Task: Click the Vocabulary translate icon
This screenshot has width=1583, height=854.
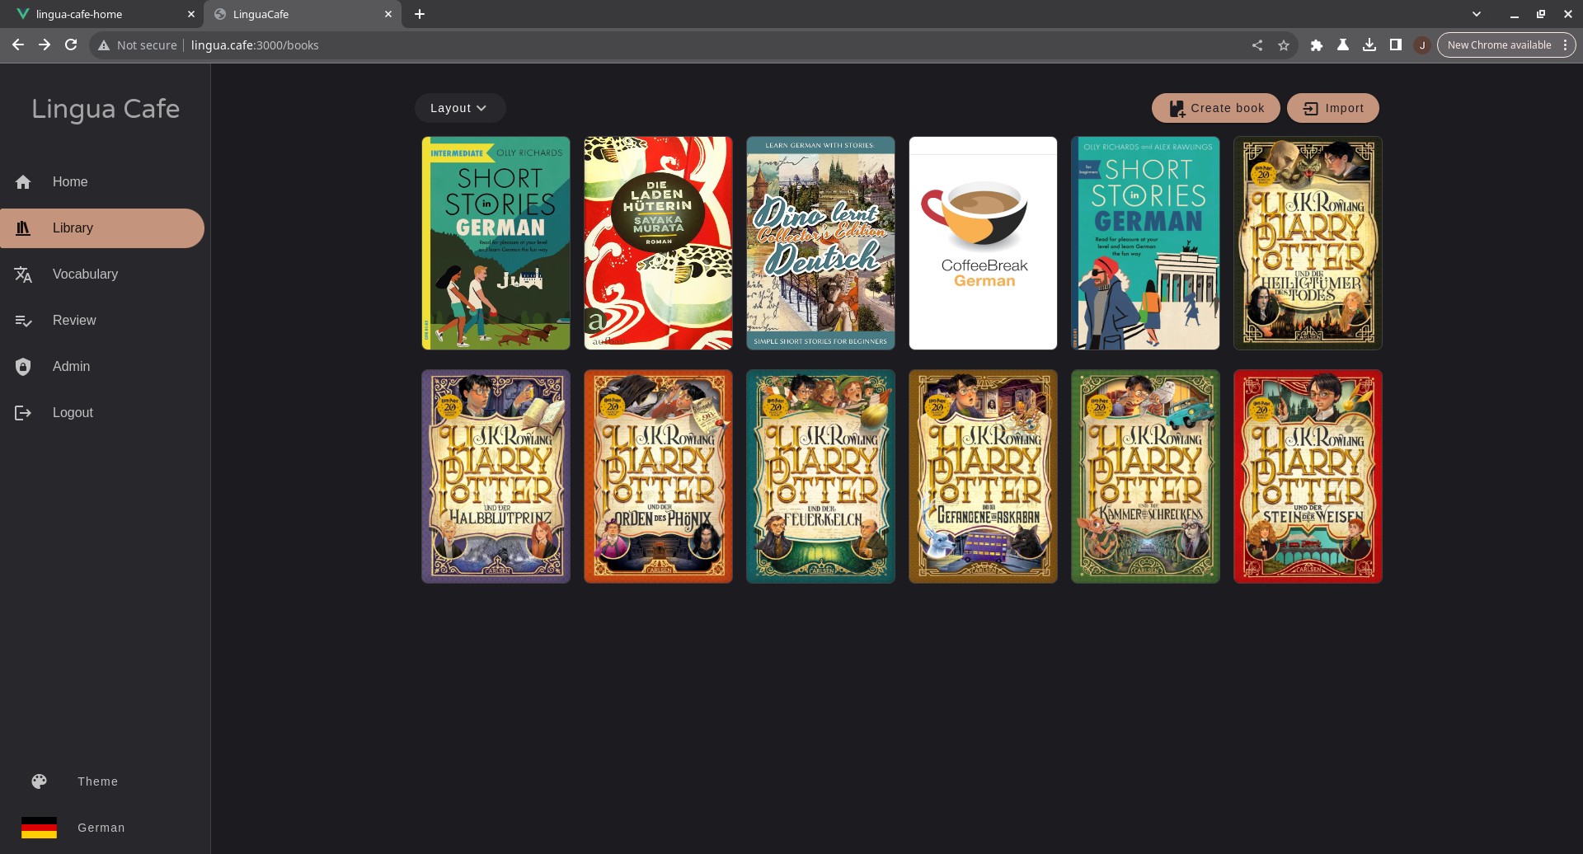Action: pyautogui.click(x=23, y=274)
